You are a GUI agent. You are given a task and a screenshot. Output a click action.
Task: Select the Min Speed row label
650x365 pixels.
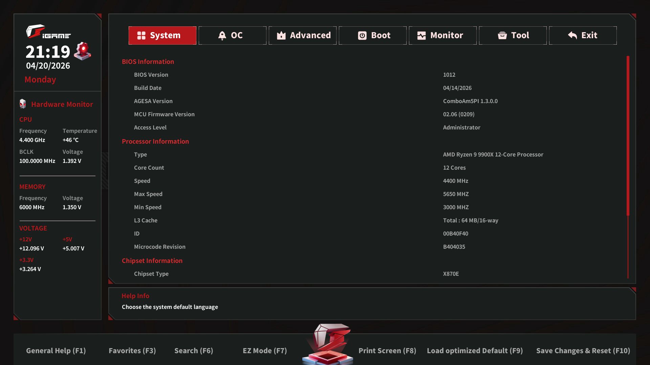click(148, 207)
